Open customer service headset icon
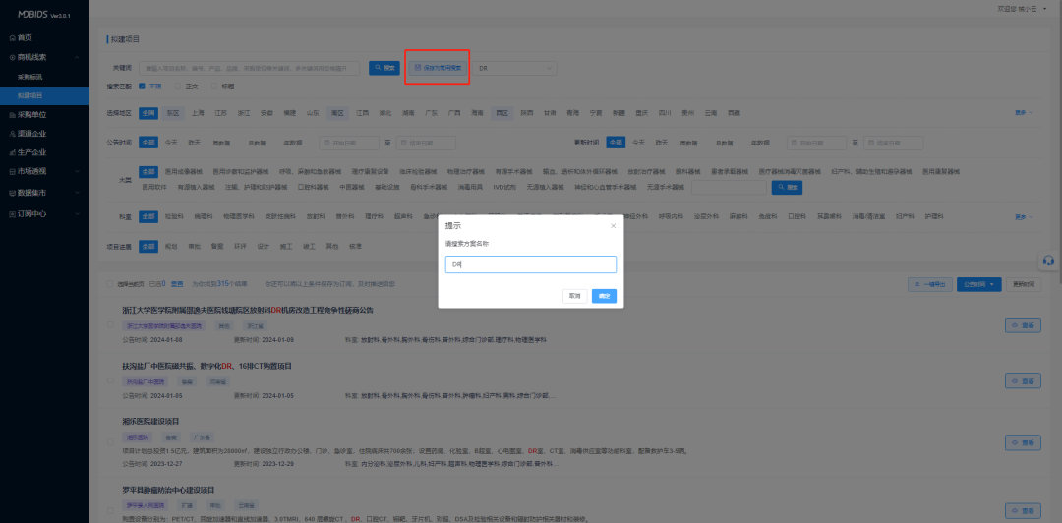 click(x=1049, y=261)
